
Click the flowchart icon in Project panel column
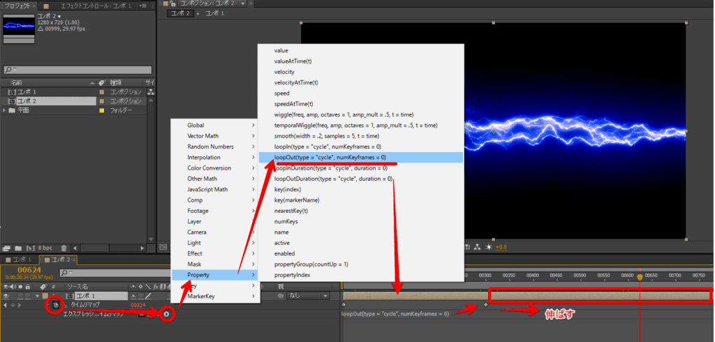(x=151, y=91)
